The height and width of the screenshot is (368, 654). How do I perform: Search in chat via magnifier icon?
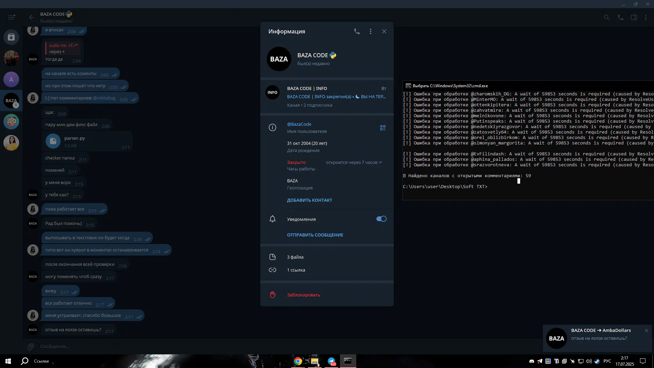pyautogui.click(x=607, y=17)
